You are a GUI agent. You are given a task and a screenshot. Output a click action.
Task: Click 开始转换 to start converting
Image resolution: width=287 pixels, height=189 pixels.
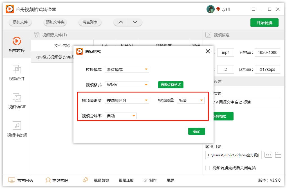coord(264,22)
